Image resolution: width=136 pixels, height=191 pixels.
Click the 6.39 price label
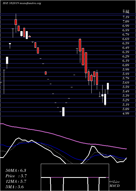(126, 52)
